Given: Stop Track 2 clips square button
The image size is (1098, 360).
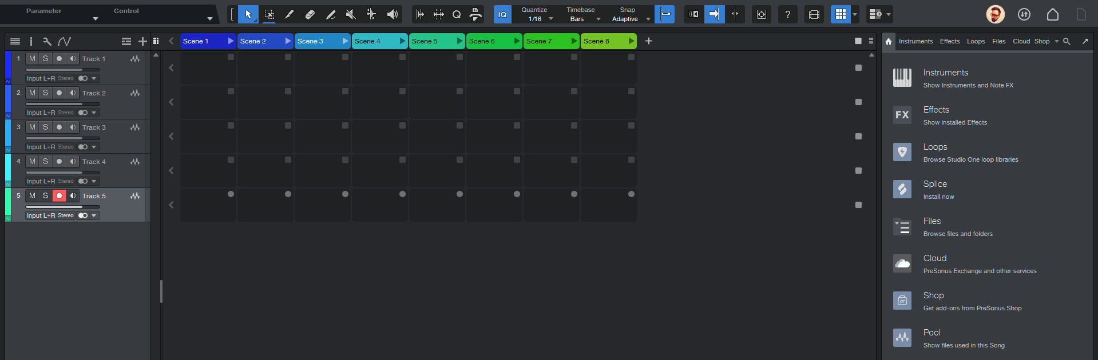Looking at the screenshot, I should pyautogui.click(x=858, y=102).
